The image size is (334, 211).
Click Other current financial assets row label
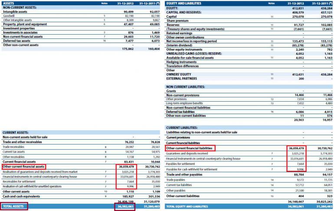[23, 167]
